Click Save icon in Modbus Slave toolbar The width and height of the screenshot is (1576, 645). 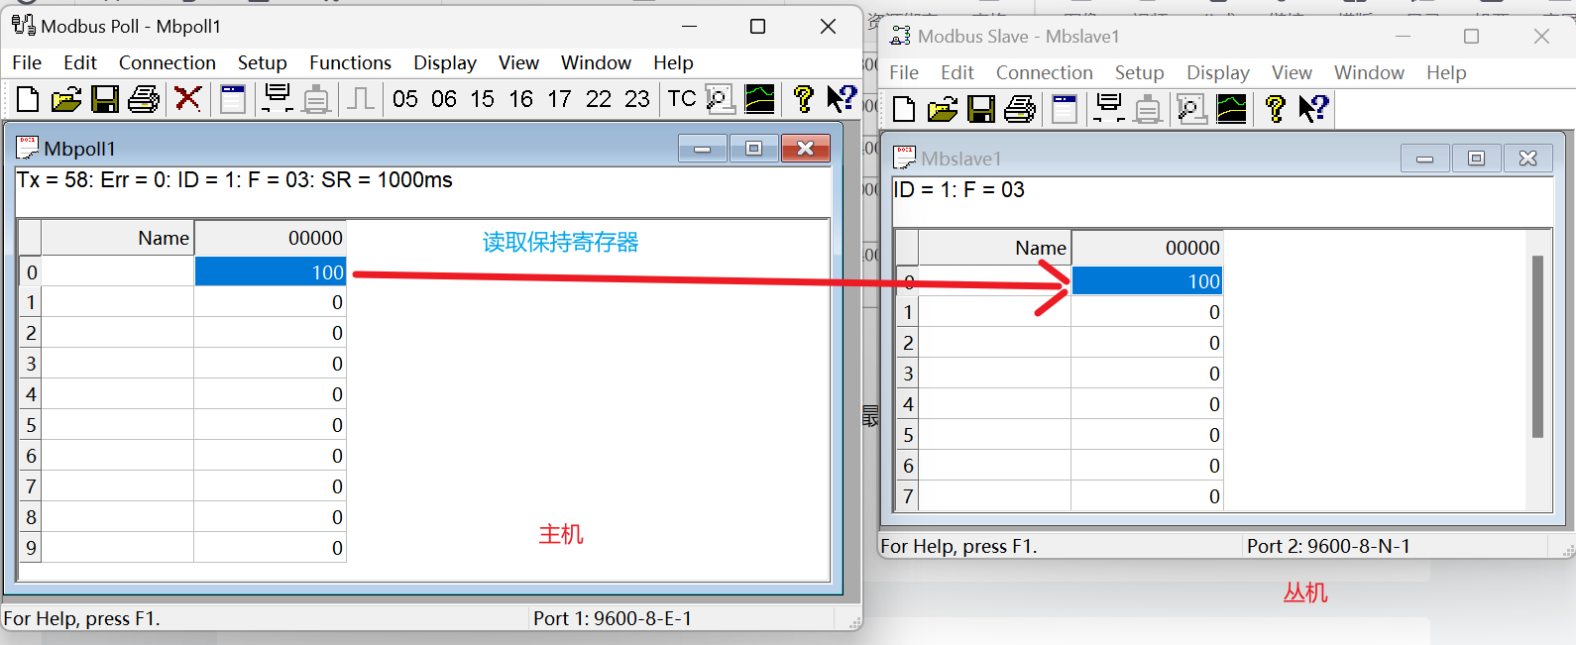coord(981,109)
